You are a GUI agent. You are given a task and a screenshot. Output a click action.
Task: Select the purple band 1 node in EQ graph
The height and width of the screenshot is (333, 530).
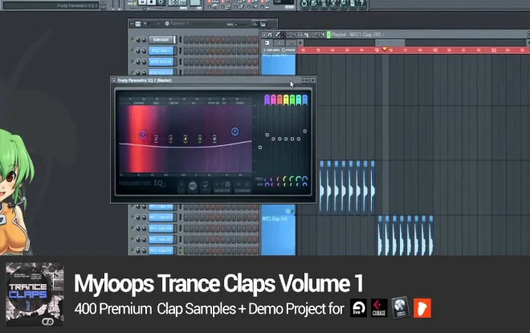tap(143, 135)
